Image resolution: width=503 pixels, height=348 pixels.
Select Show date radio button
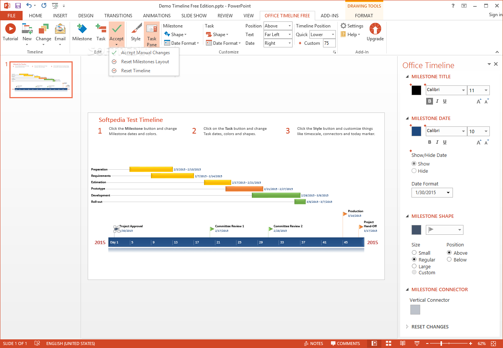414,164
